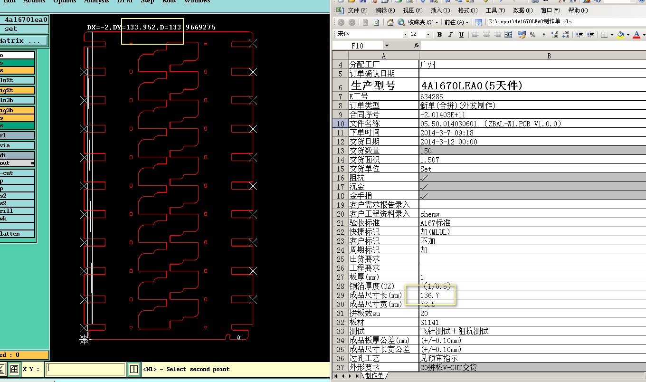
Task: Expand the Name Box dropdown for F10
Action: point(387,46)
